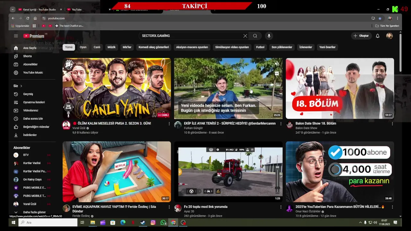The image size is (411, 231).
Task: Open Abonelikler in the sidebar
Action: click(x=30, y=64)
